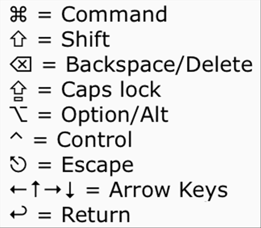Screen dimensions: 261x228
Task: Click the Control label text
Action: tap(95, 139)
